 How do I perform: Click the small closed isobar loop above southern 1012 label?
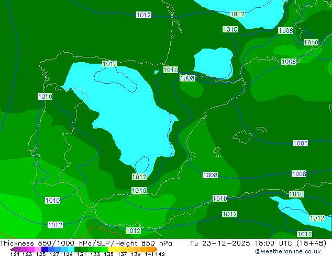pos(142,165)
